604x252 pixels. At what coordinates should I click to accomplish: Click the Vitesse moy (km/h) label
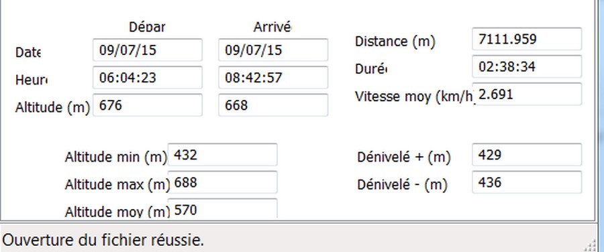click(413, 97)
